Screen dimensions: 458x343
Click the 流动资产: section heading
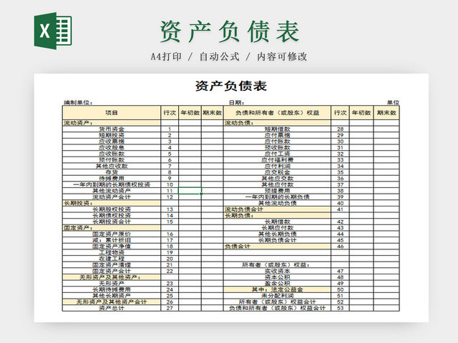(x=112, y=123)
